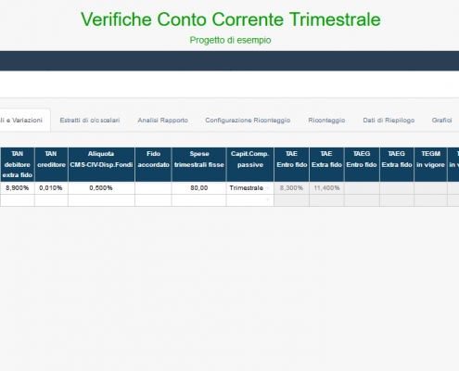Go to the Dati di Riepilogo tab

(x=389, y=121)
